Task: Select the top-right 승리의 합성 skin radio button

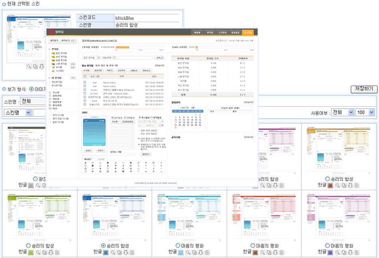Action: click(x=328, y=179)
